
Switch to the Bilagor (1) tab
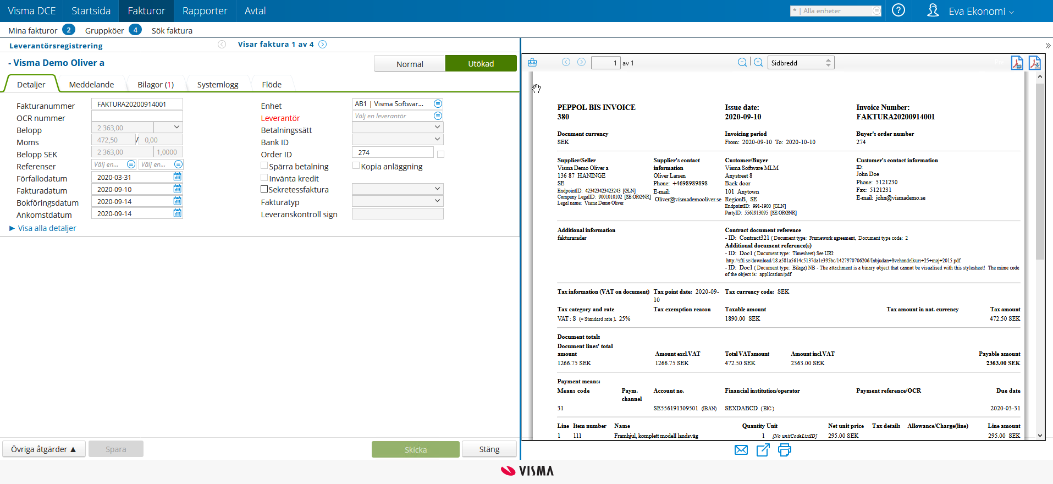(156, 85)
